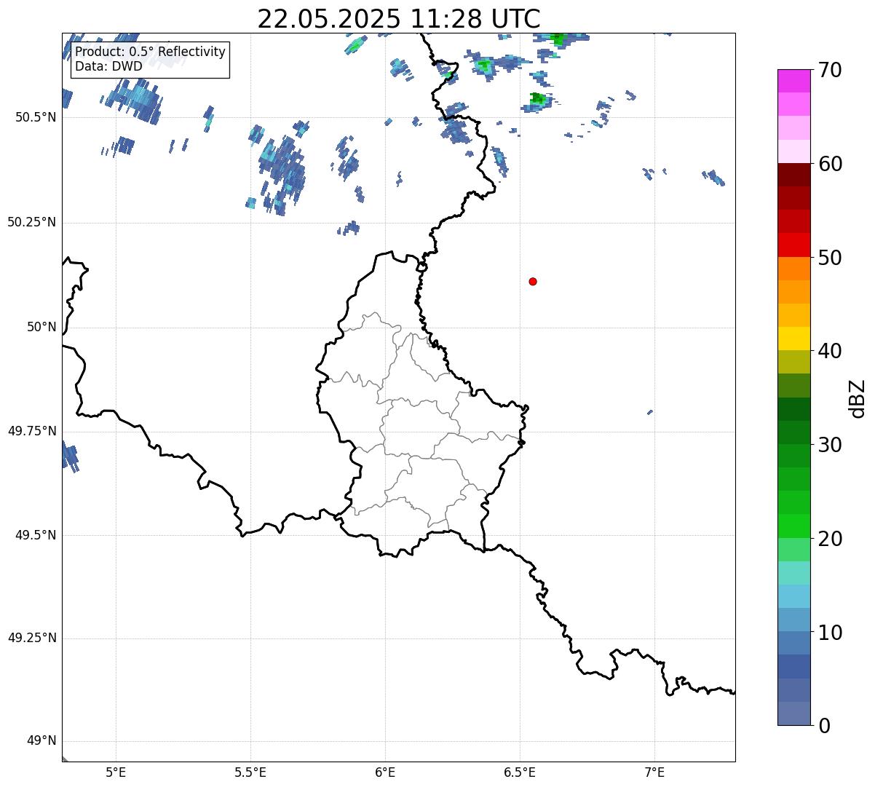Click the 7°E longitude label
The width and height of the screenshot is (875, 787).
[x=654, y=772]
